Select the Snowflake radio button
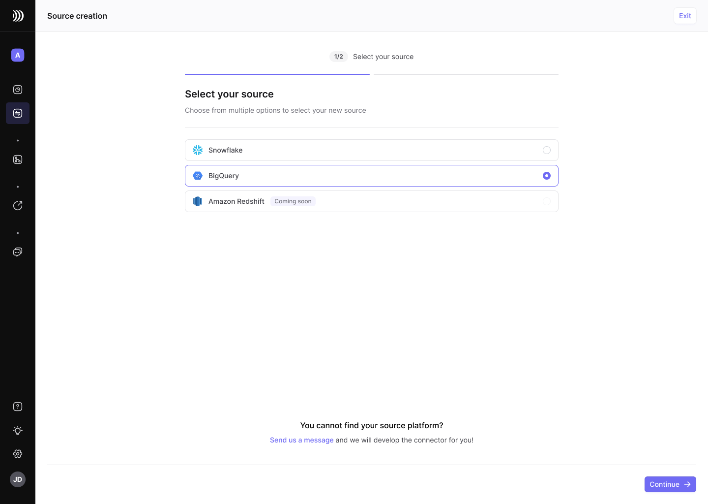Viewport: 708px width, 504px height. tap(546, 150)
